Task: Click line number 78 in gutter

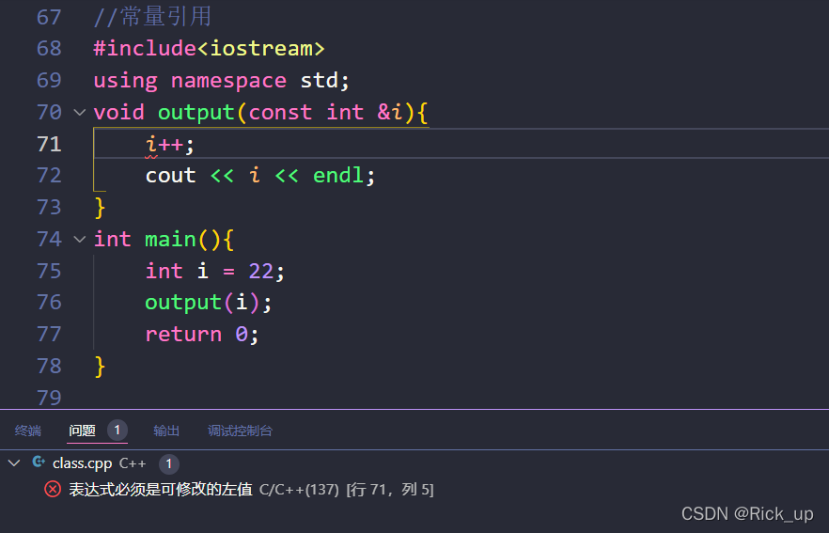Action: [49, 366]
